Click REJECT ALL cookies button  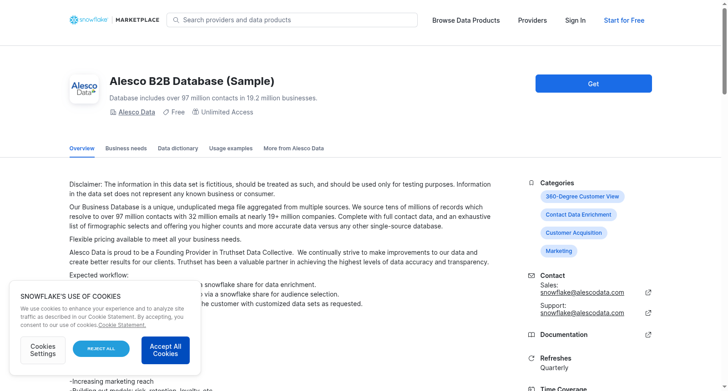pos(101,349)
